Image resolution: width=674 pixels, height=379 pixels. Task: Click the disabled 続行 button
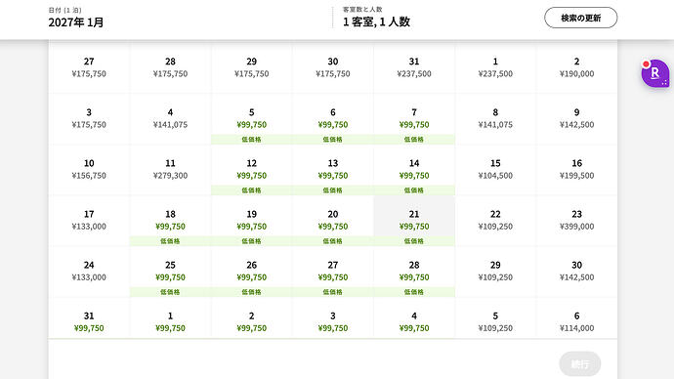click(580, 364)
